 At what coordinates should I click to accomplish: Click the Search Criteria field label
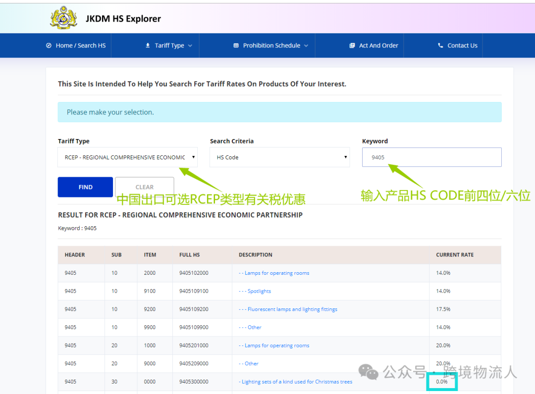coord(232,141)
